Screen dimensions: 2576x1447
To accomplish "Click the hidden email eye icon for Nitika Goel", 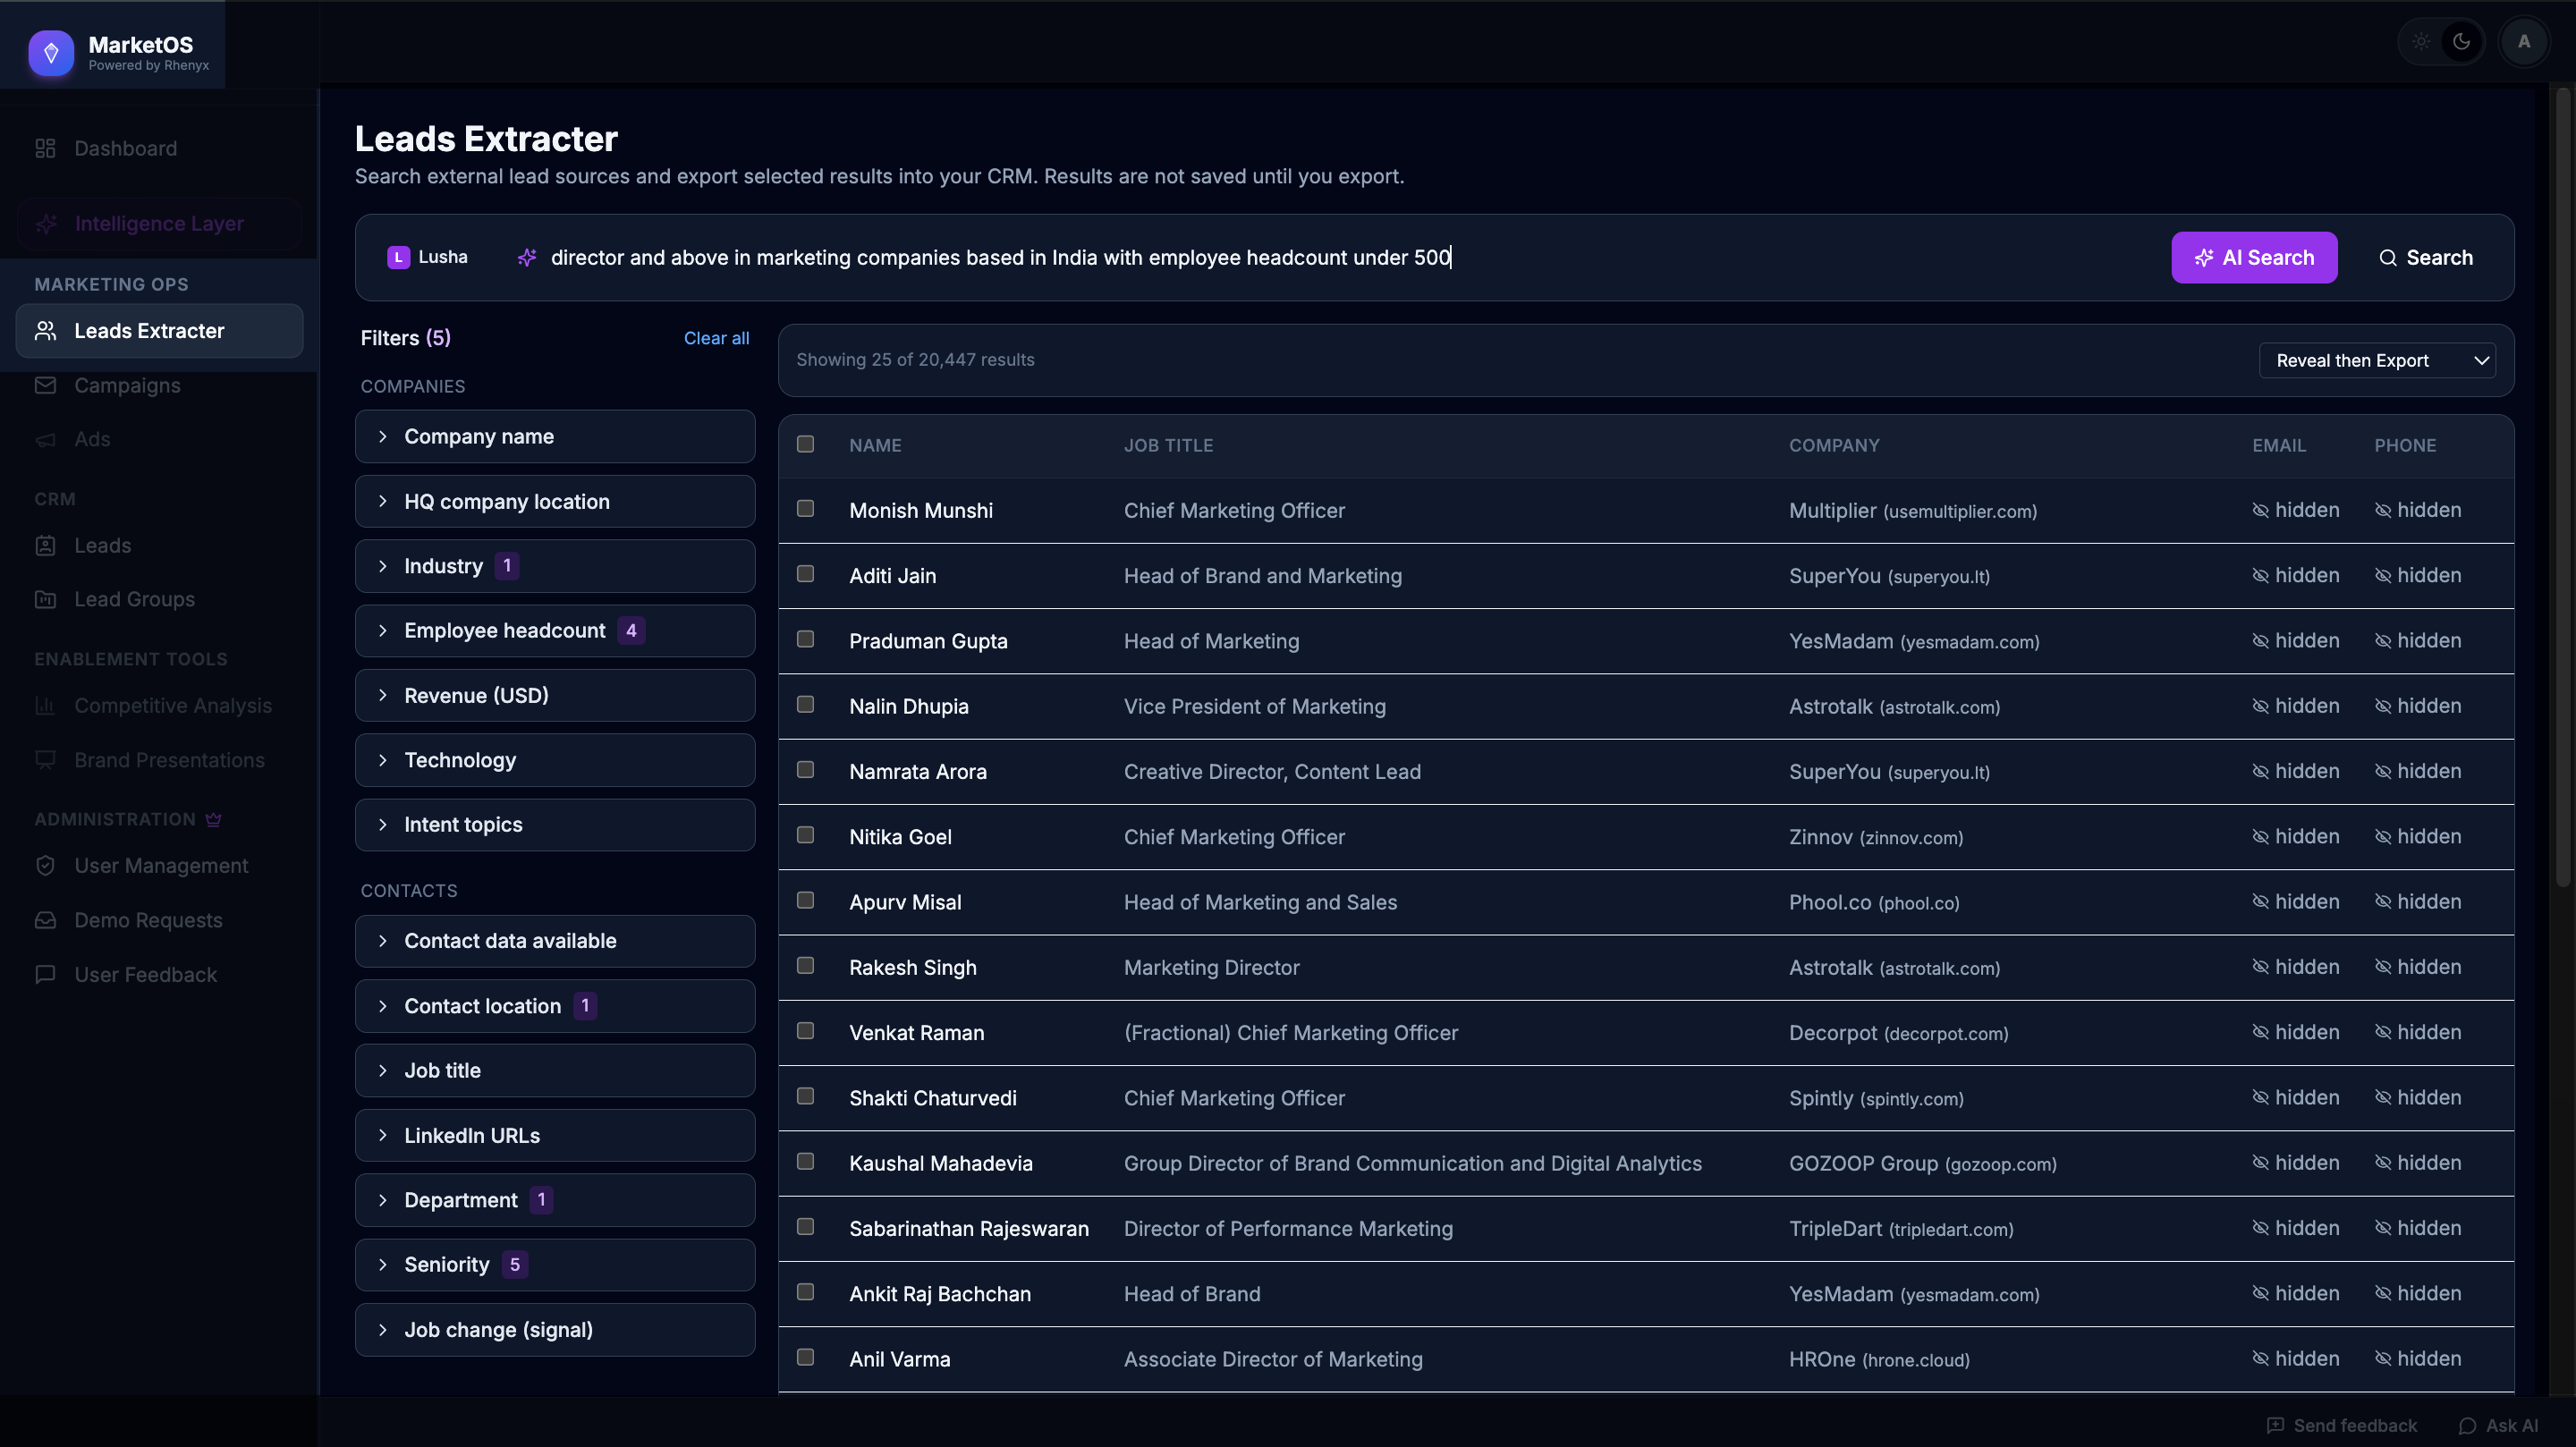I will pos(2260,836).
